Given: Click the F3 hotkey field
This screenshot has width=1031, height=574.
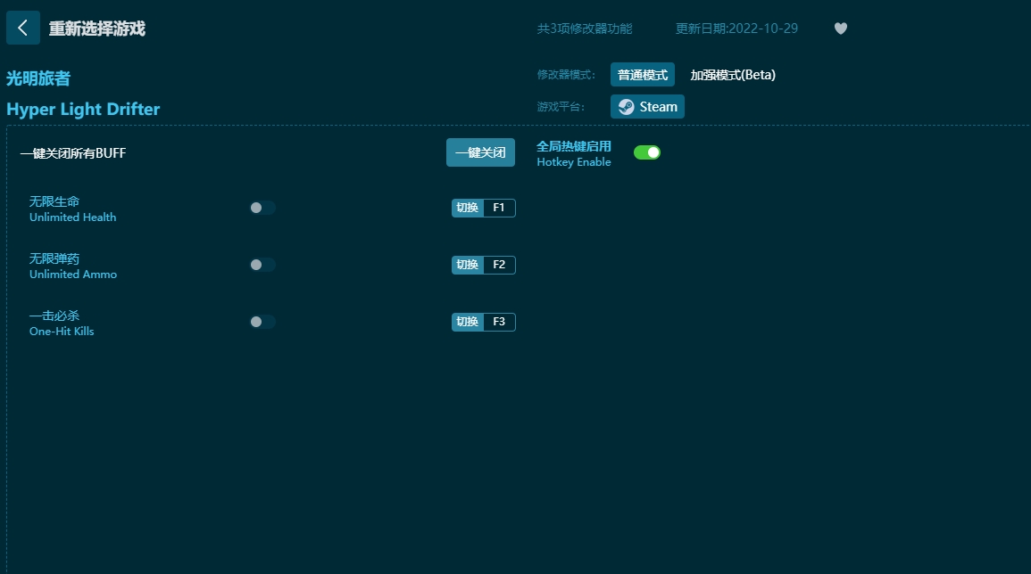Looking at the screenshot, I should [499, 322].
